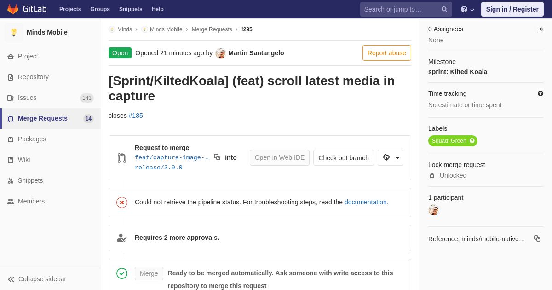Click the participant avatar in sidebar
552x290 pixels.
coord(433,210)
